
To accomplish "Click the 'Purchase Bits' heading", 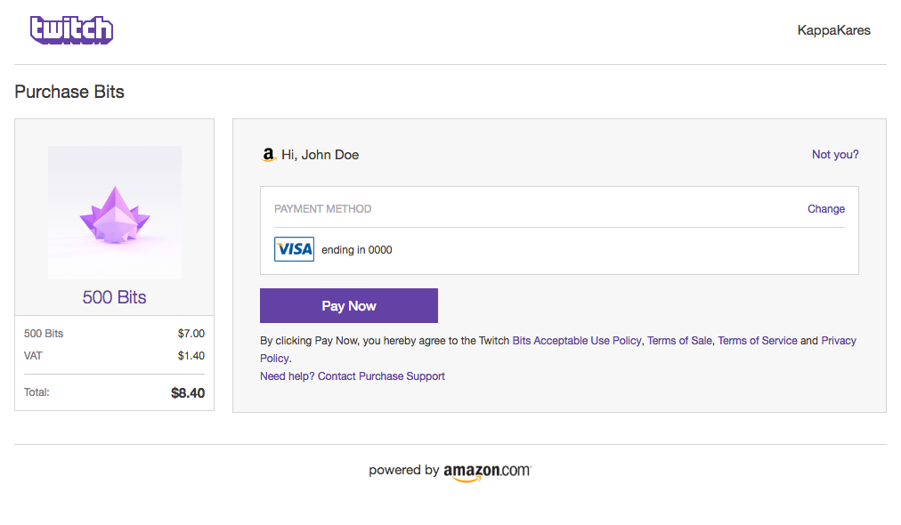I will (x=69, y=92).
